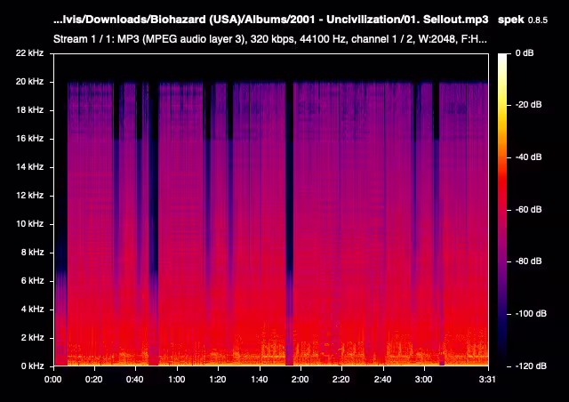Viewport: 569px width, 402px height.
Task: Click the -40 dB scale label
Action: click(x=529, y=157)
